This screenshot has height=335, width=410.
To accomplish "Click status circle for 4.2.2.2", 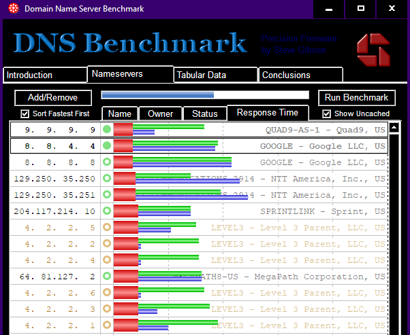I will click(x=107, y=243).
